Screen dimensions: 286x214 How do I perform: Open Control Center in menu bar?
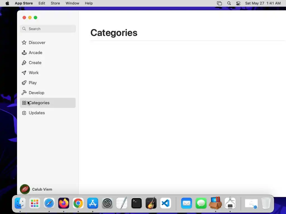click(x=238, y=3)
